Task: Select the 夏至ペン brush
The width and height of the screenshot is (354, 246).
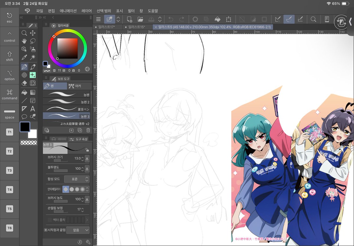Action: (x=66, y=109)
